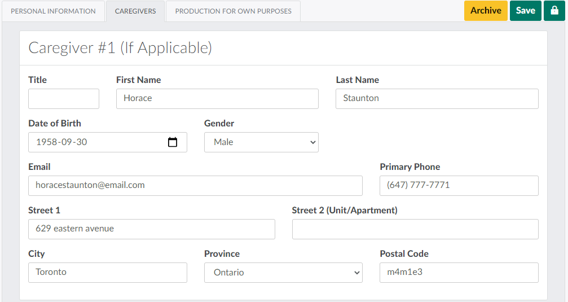
Task: Expand the Gender dropdown
Action: click(261, 142)
